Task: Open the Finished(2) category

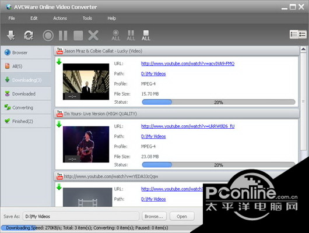Action: 26,121
